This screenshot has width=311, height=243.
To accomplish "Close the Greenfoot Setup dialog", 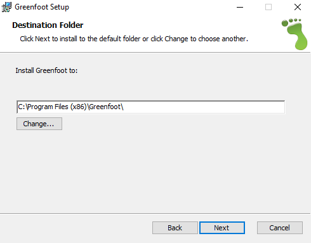I will coord(298,7).
